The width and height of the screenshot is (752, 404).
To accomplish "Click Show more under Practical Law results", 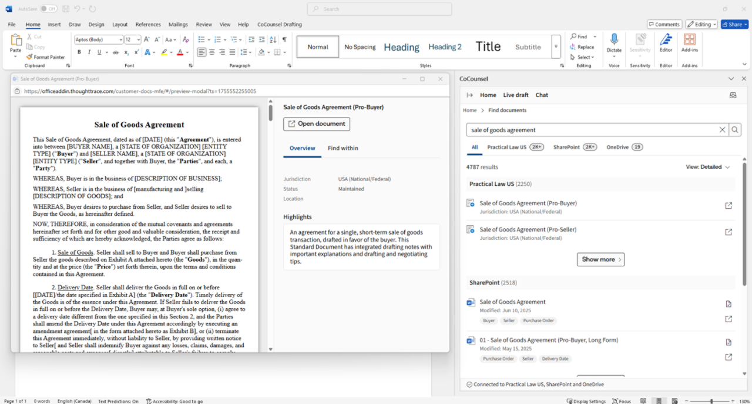I will pos(600,259).
